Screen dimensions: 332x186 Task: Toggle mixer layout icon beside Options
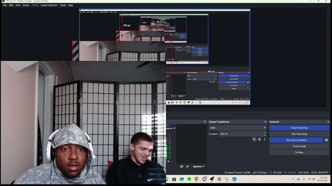click(182, 166)
